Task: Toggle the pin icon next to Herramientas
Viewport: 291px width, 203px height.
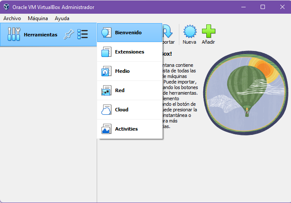Action: pos(68,34)
